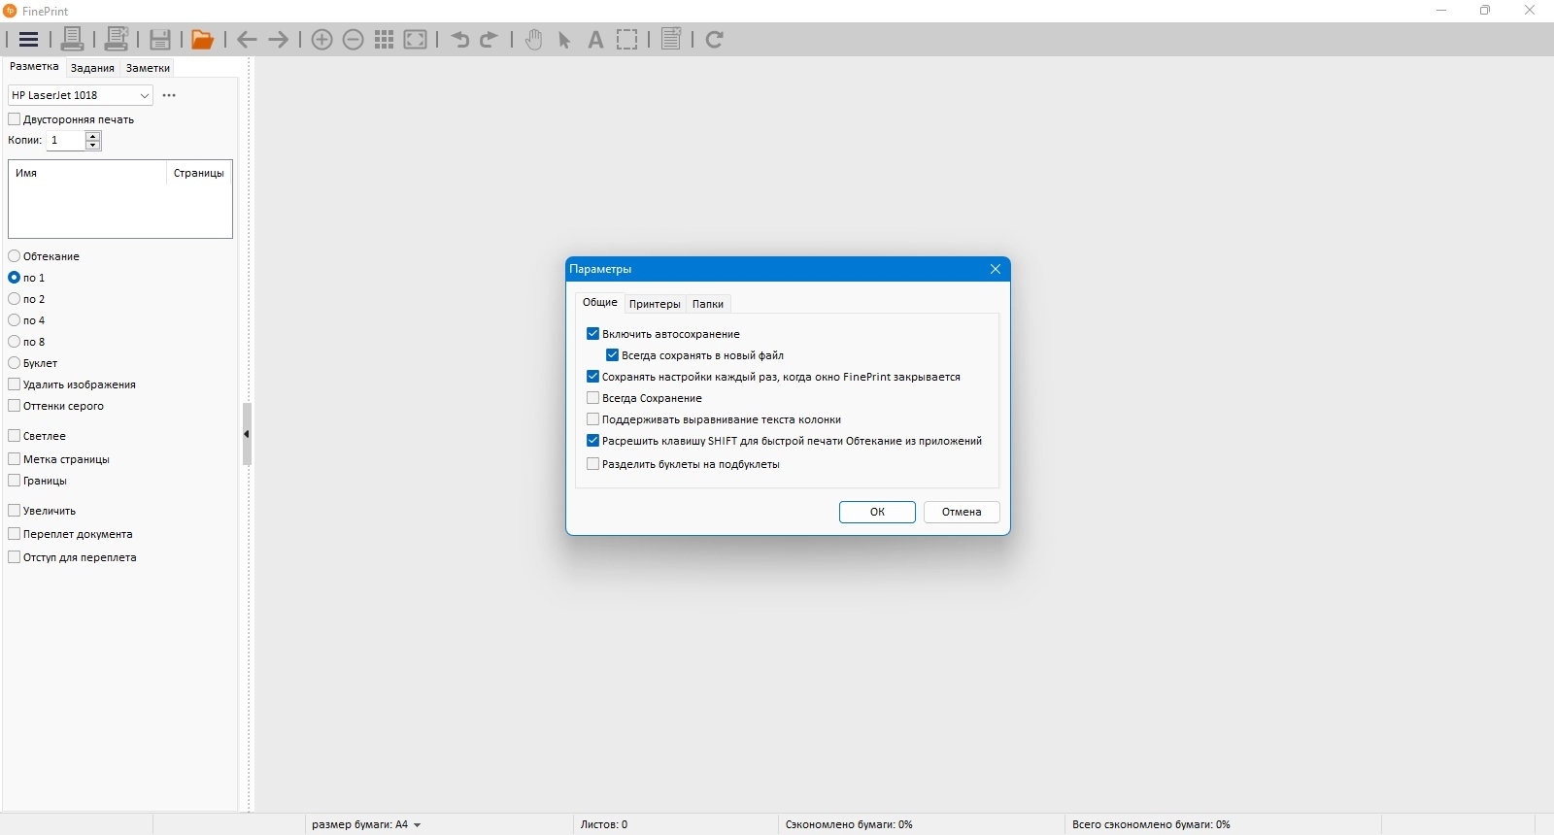Click the printer icon in the toolbar

72,40
